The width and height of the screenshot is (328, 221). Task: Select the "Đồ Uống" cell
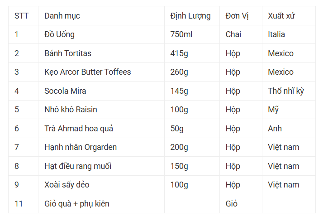click(59, 34)
